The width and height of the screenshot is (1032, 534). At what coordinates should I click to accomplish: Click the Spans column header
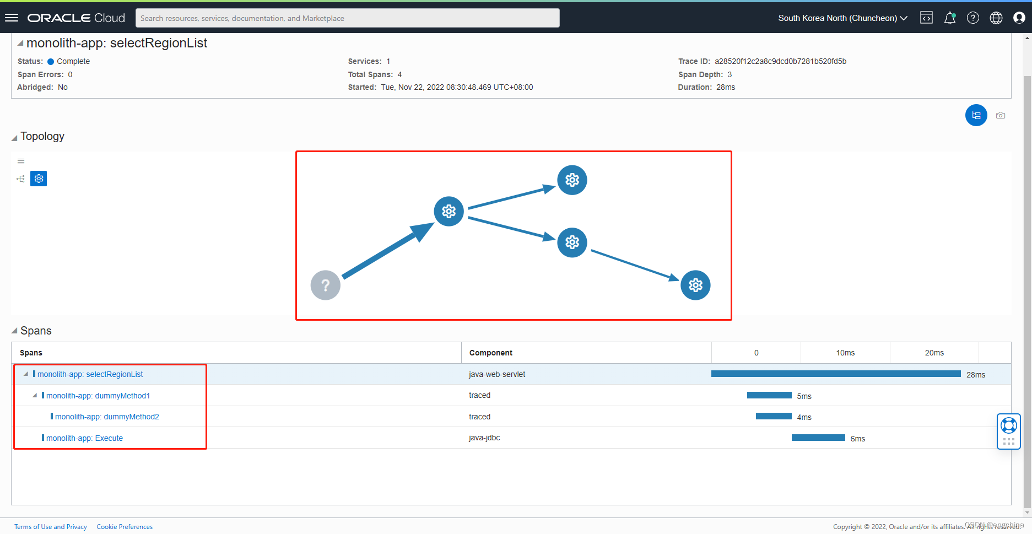click(x=236, y=353)
